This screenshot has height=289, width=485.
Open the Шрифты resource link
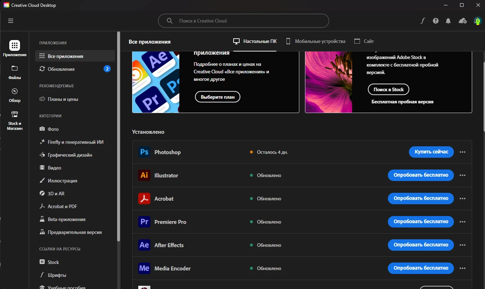coord(75,275)
